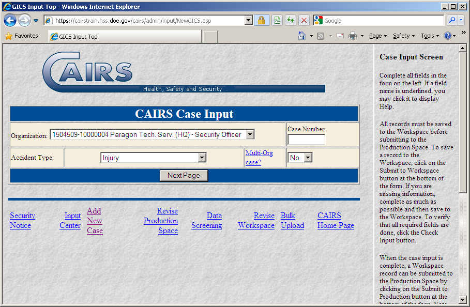The image size is (470, 307).
Task: Click the address bar URL field
Action: click(x=145, y=21)
